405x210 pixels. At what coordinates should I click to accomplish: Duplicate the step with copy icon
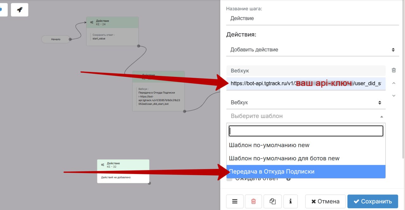click(273, 201)
